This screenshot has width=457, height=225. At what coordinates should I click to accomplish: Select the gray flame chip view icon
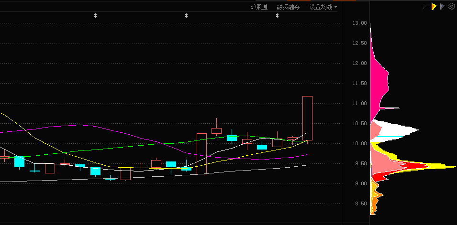tap(443, 7)
